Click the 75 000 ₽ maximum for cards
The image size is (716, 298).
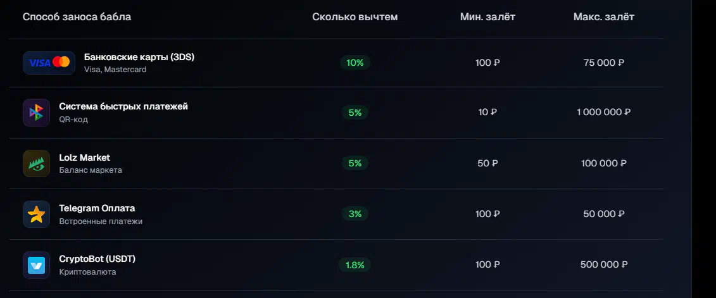[x=604, y=63]
